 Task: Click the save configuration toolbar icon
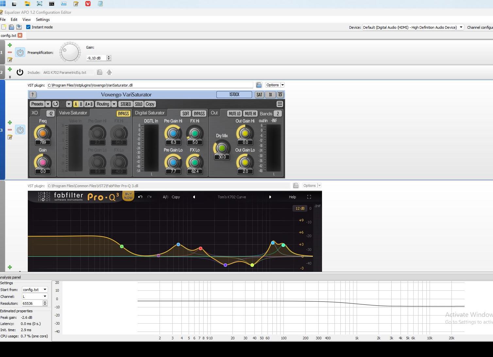tap(19, 27)
